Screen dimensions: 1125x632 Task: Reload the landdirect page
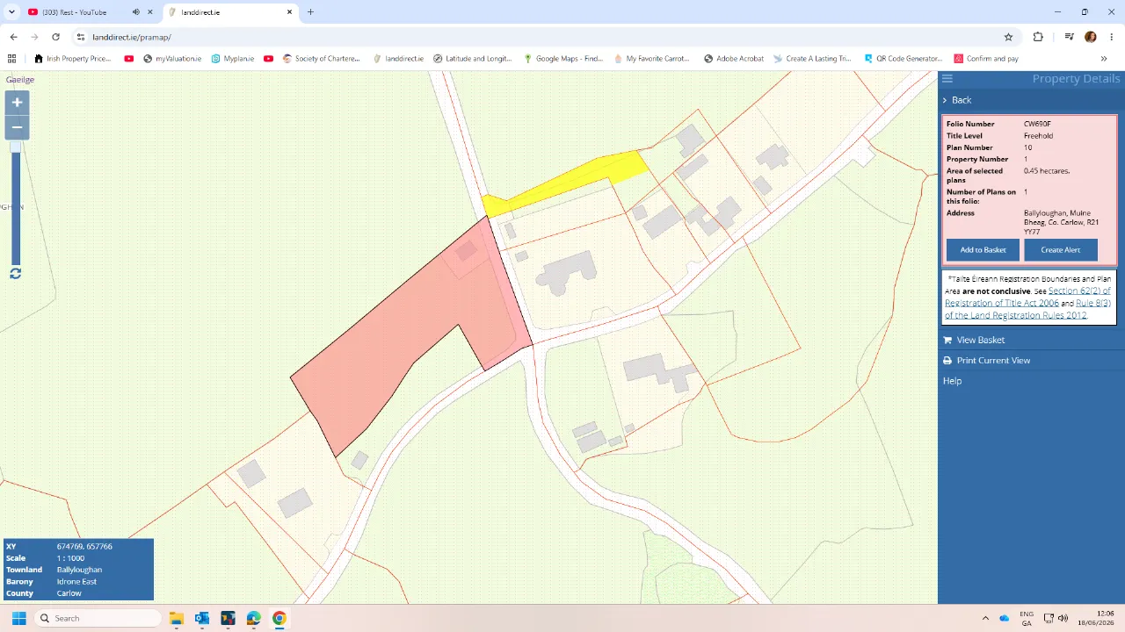(55, 37)
